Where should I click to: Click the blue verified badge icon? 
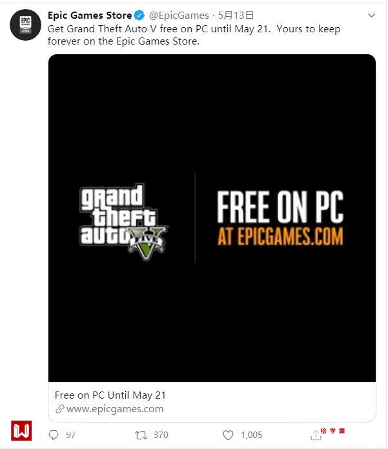(x=139, y=15)
